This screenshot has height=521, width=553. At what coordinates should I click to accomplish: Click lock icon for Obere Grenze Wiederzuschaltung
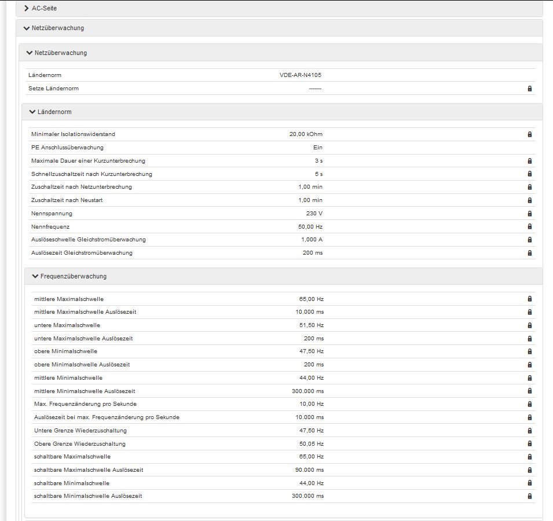(x=529, y=444)
